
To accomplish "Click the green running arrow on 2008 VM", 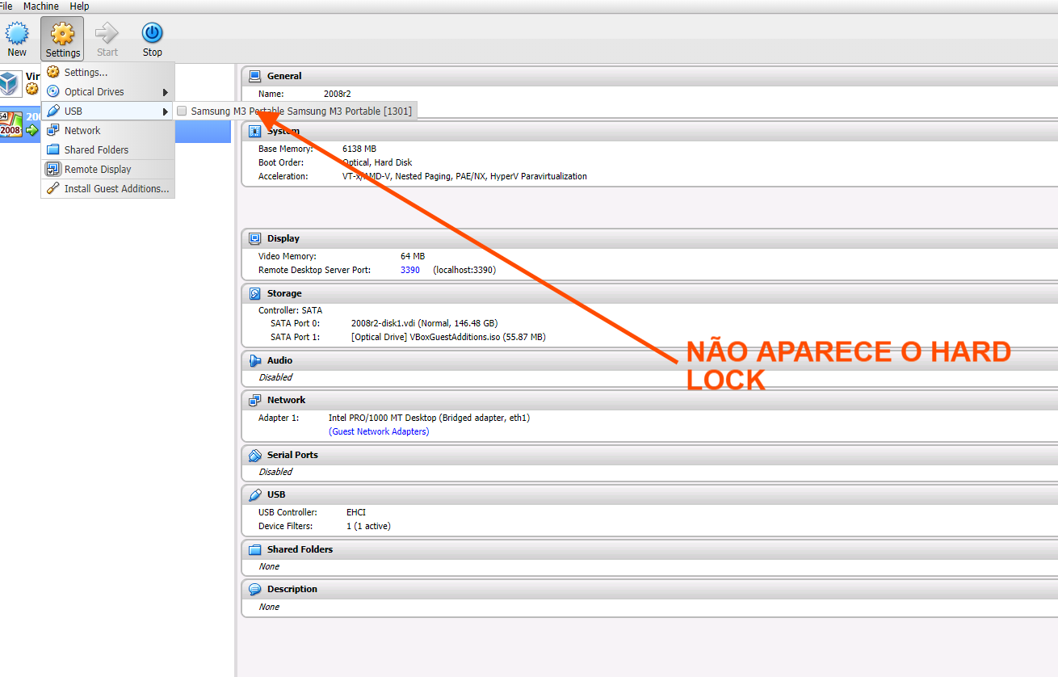I will pyautogui.click(x=32, y=130).
